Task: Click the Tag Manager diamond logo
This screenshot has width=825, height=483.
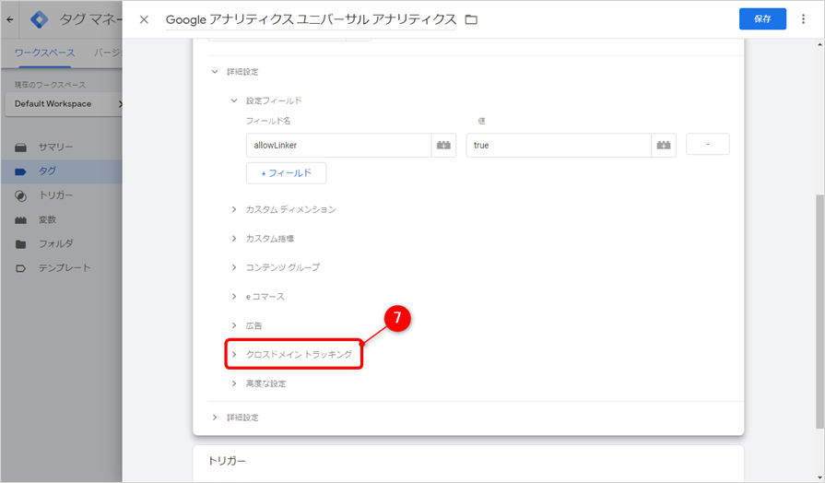Action: coord(39,19)
